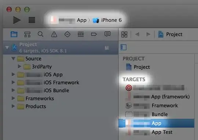Click the M source control status badge
Screen dimensions: 198x140
pos(107,48)
